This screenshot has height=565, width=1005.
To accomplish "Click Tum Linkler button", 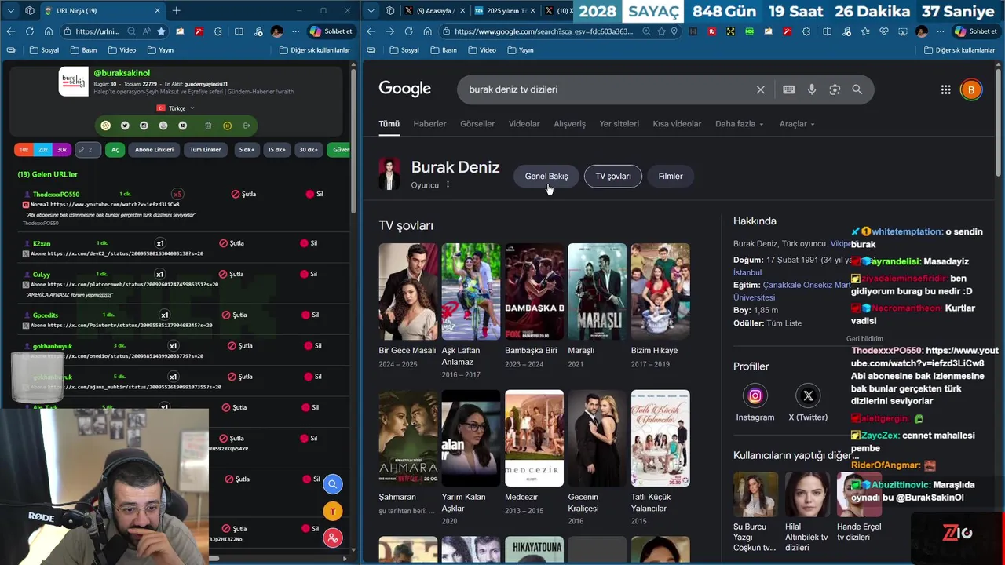I will 206,150.
